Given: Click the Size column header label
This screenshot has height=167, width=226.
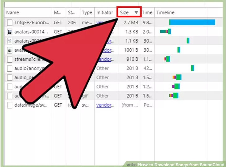Looking at the screenshot, I should pos(124,13).
